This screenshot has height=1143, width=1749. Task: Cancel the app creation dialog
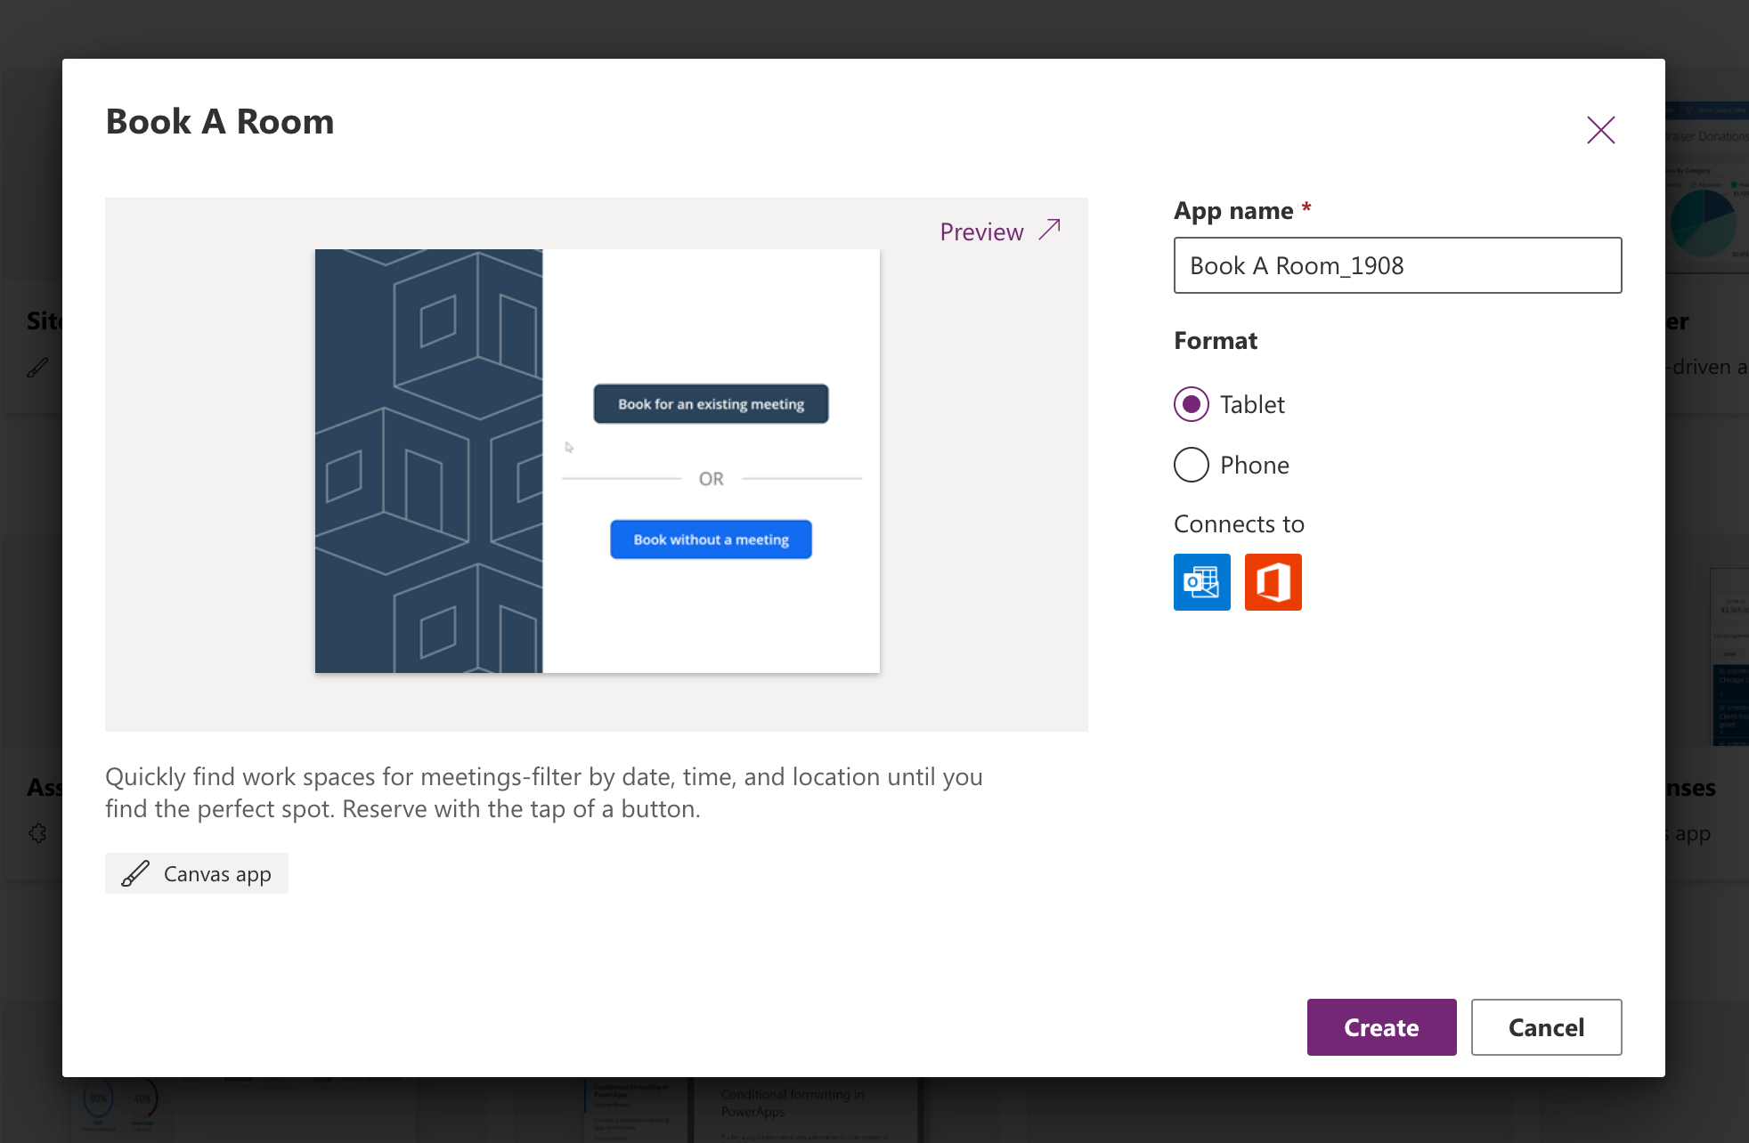(x=1546, y=1027)
